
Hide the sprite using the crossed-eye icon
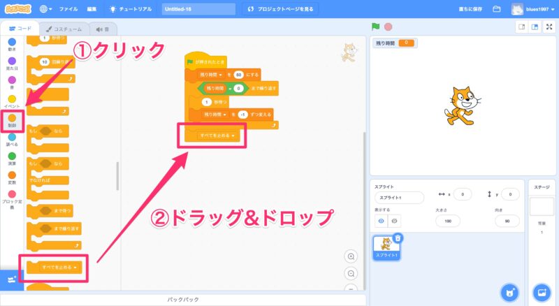[x=394, y=221]
